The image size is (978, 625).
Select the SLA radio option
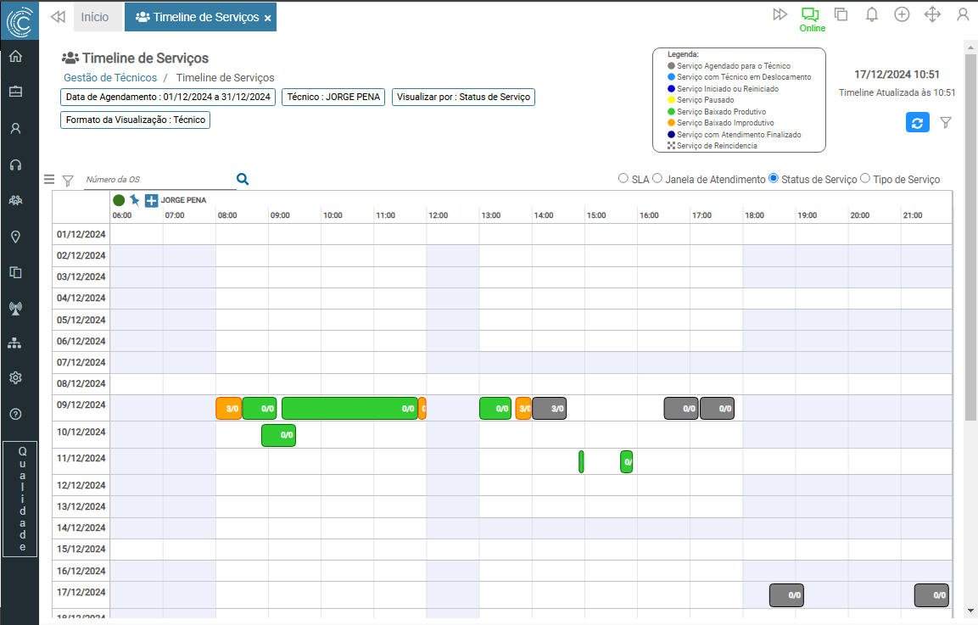click(623, 179)
